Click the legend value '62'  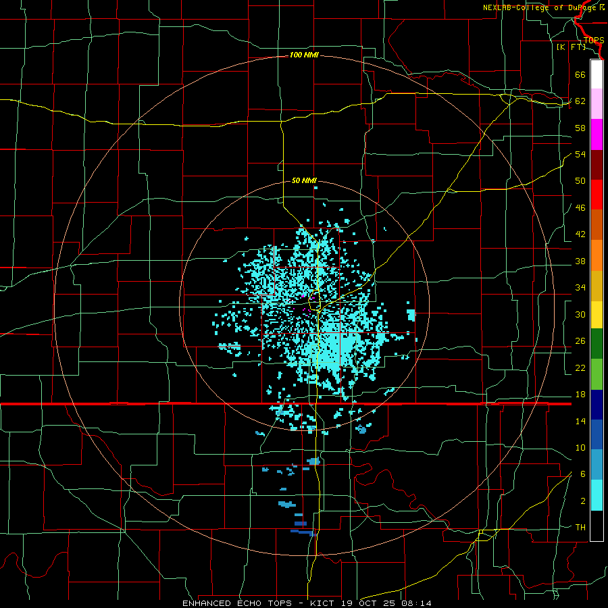(580, 101)
